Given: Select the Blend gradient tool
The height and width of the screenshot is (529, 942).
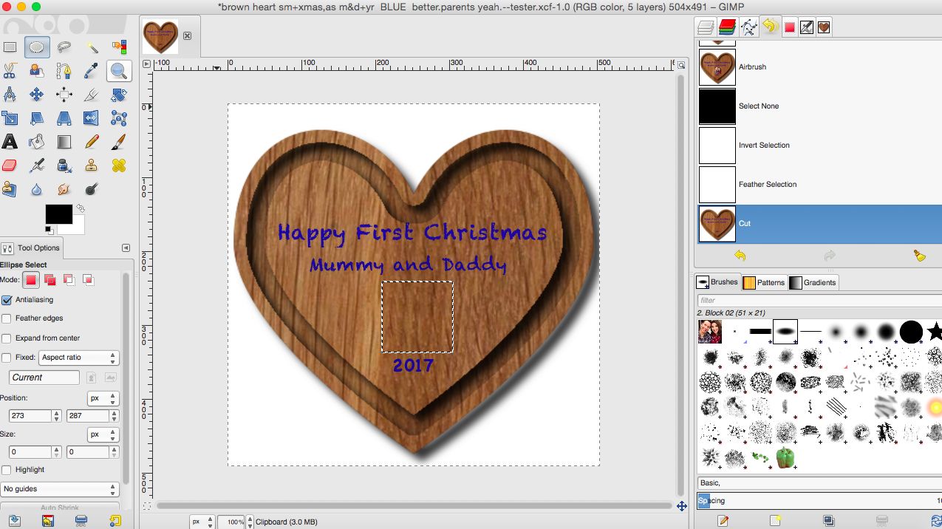Looking at the screenshot, I should click(64, 142).
